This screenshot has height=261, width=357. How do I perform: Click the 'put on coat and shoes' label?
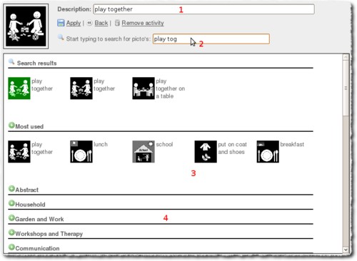[232, 148]
